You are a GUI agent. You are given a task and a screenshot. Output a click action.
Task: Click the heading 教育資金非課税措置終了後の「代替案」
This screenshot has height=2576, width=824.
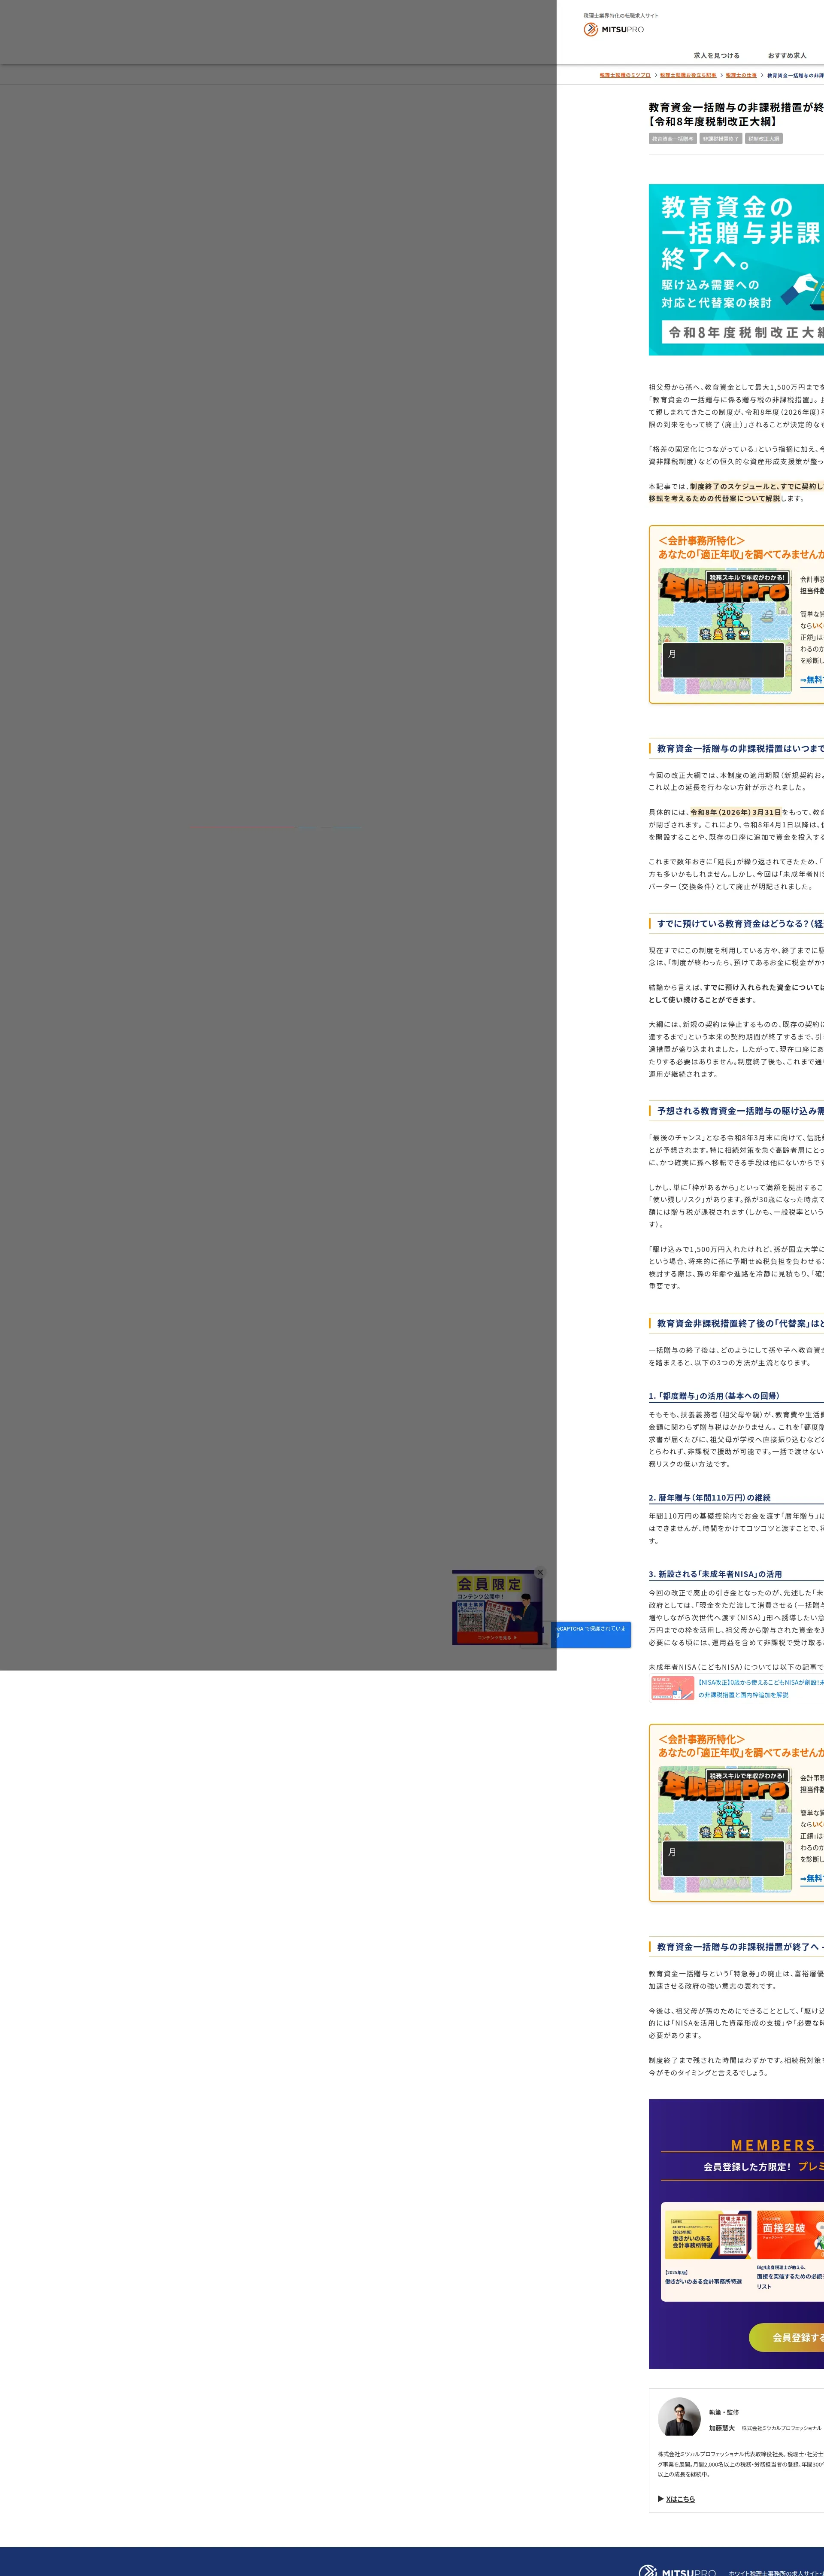(x=740, y=1323)
